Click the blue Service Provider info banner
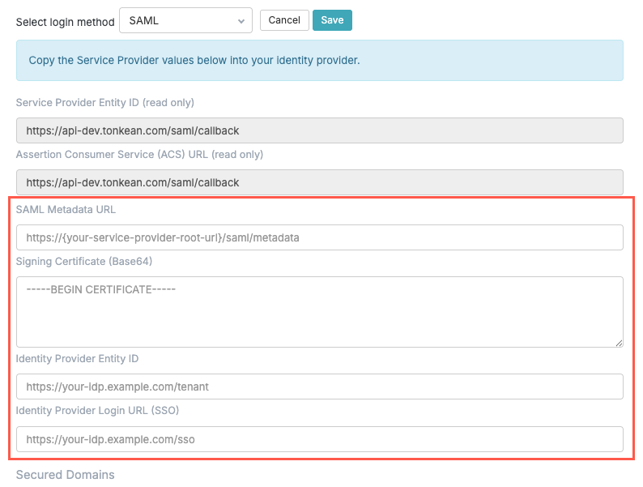 (319, 61)
